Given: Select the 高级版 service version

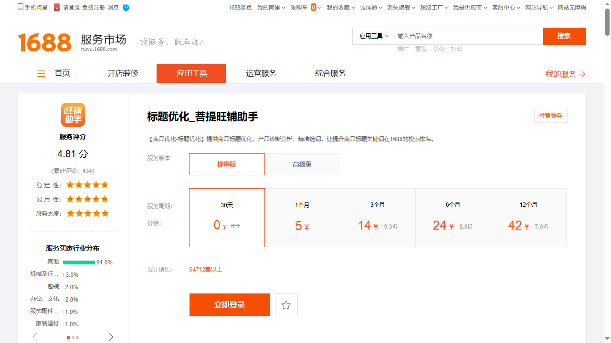Looking at the screenshot, I should 302,164.
